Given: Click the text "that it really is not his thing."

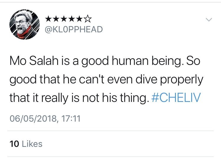Looking at the screenshot, I should 79,98.
